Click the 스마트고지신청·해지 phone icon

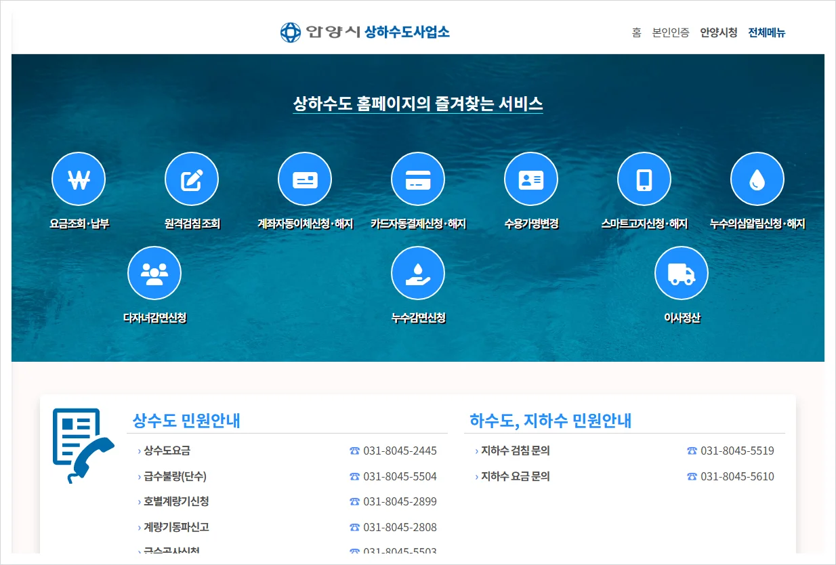644,179
